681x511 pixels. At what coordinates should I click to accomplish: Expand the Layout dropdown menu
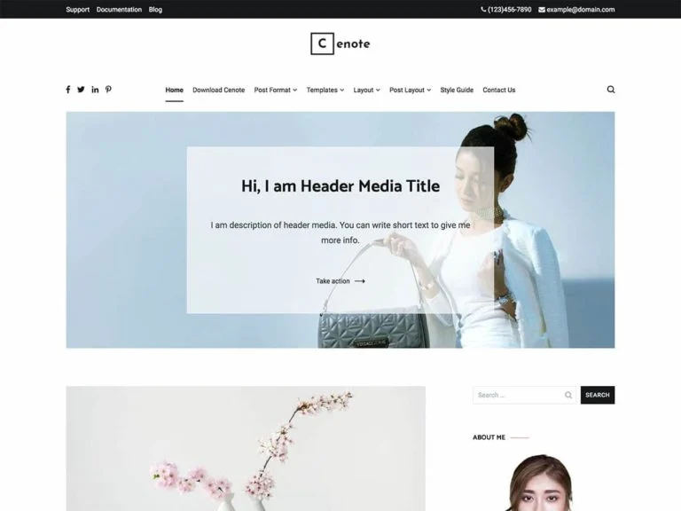tap(366, 90)
